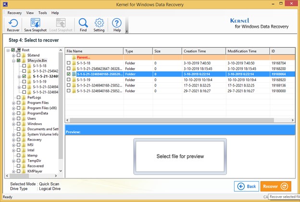Check the S-1-5-21-2549423647 row checkbox in list

pos(69,68)
